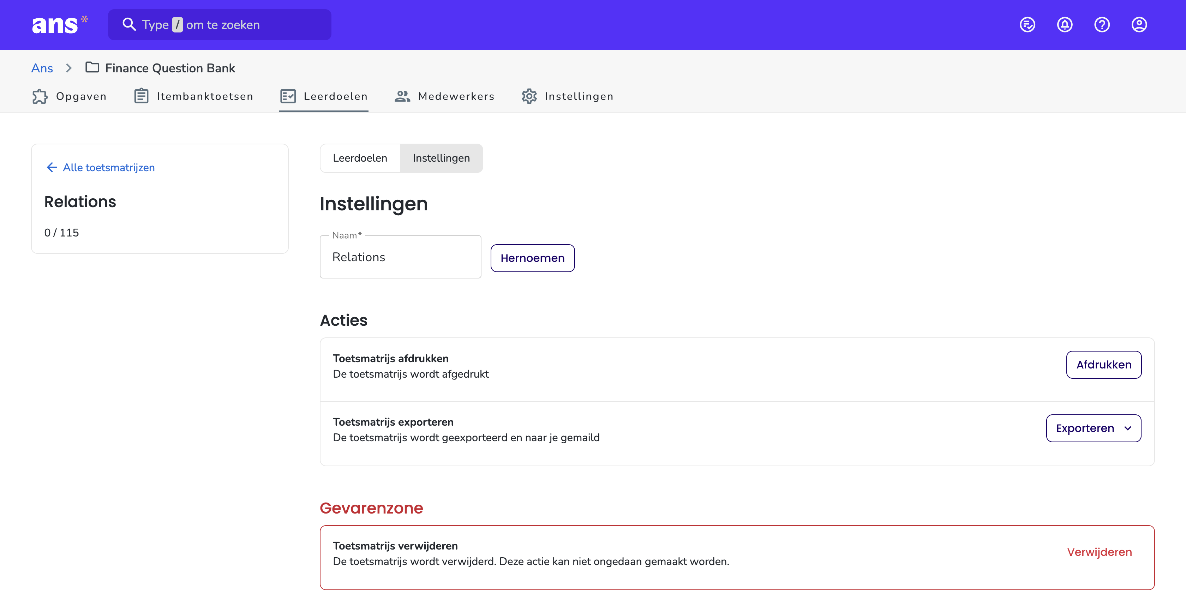The width and height of the screenshot is (1186, 600).
Task: Click the Hernoemen button
Action: click(533, 258)
